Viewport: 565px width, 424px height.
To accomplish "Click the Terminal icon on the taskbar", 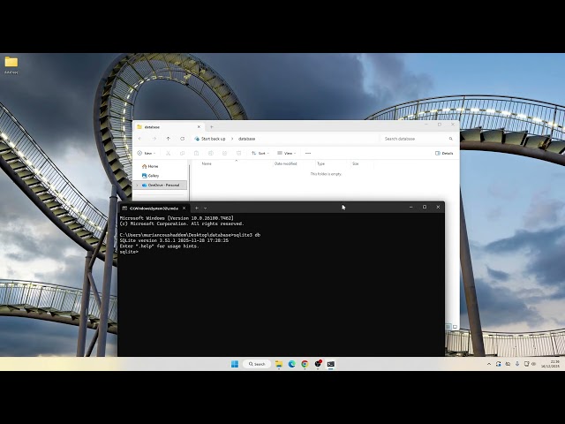I will pyautogui.click(x=331, y=364).
